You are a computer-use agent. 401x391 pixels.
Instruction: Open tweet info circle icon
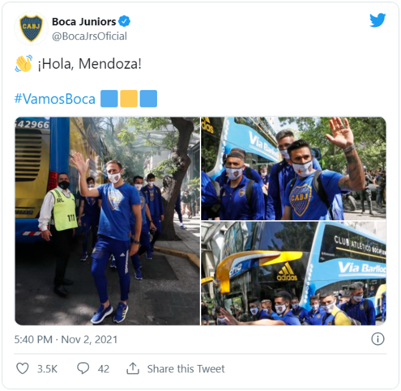[378, 339]
